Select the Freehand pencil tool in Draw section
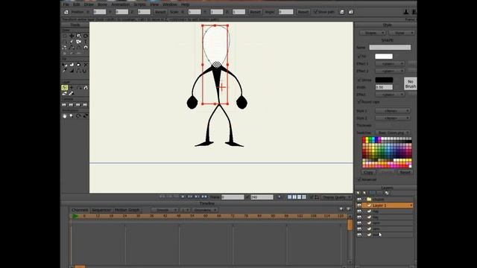 click(x=72, y=42)
